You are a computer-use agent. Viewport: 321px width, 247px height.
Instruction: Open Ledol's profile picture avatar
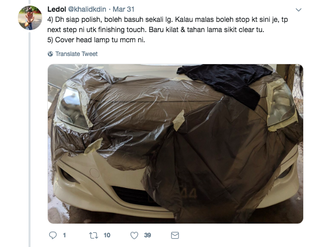pos(30,18)
